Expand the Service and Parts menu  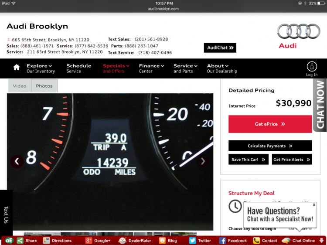tap(185, 68)
